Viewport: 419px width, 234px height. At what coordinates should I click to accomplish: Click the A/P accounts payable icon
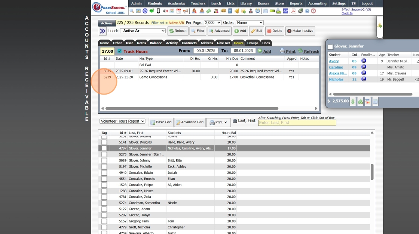pos(286,11)
